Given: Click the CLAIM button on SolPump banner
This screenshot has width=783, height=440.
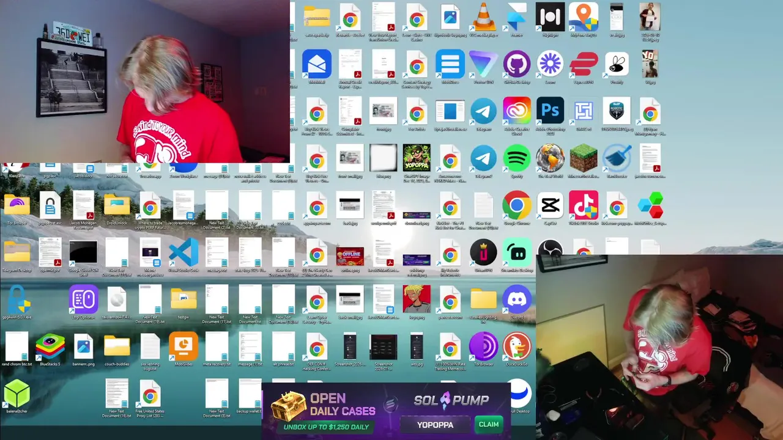Looking at the screenshot, I should click(x=488, y=424).
